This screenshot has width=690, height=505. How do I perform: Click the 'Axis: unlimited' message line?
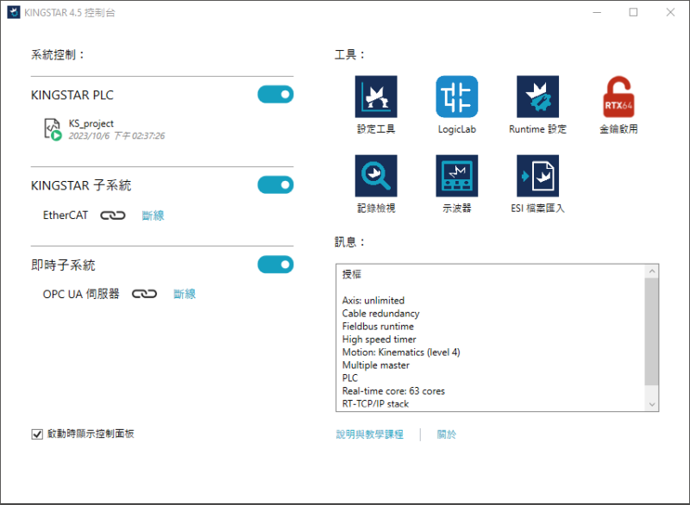(x=373, y=301)
